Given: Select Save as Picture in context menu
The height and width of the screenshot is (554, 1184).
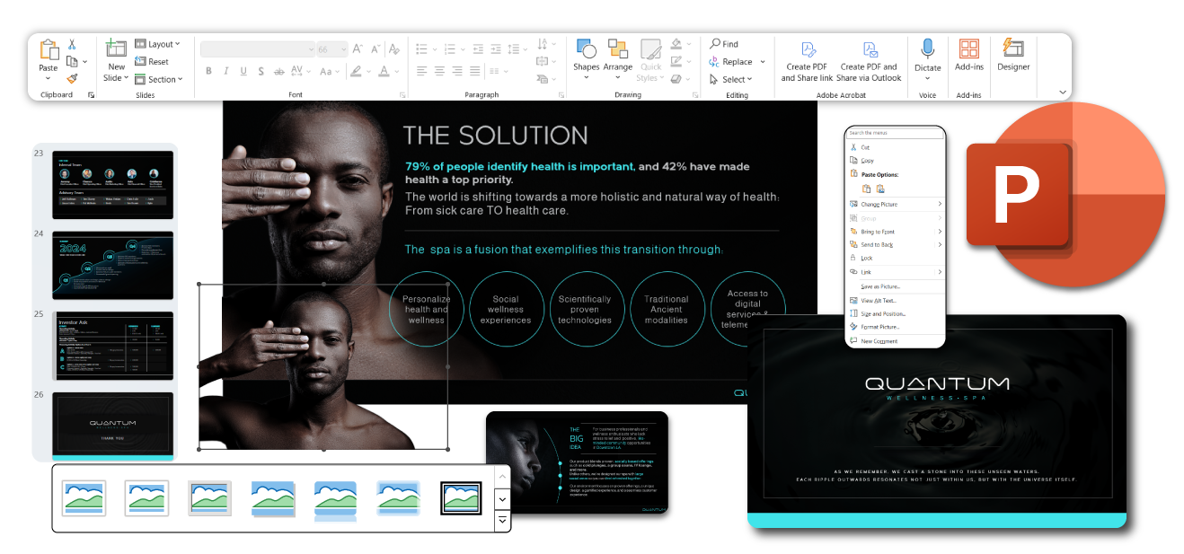Looking at the screenshot, I should 879,286.
